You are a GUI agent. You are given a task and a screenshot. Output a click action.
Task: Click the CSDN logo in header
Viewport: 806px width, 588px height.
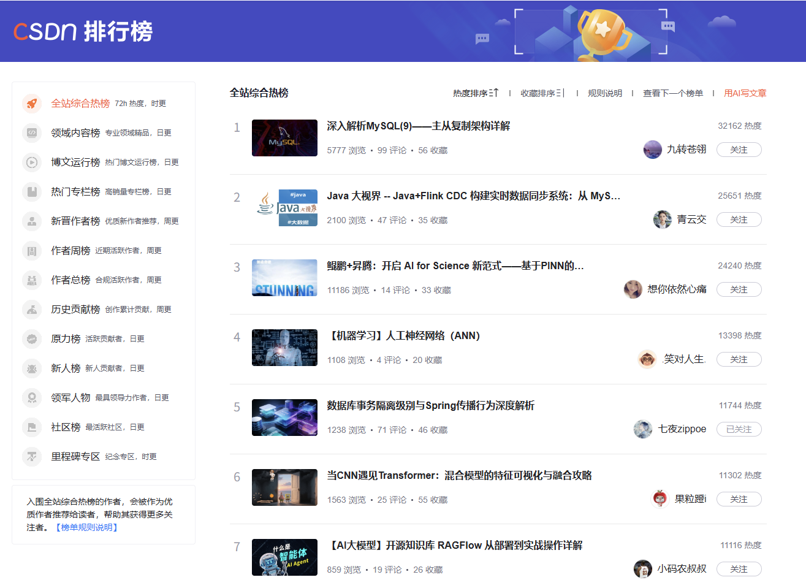click(45, 31)
